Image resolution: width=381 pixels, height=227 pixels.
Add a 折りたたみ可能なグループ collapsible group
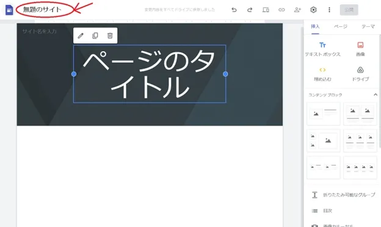point(343,195)
